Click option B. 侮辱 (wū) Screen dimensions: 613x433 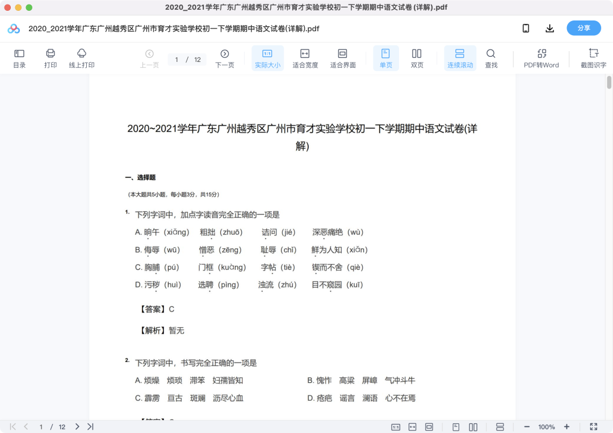click(158, 250)
